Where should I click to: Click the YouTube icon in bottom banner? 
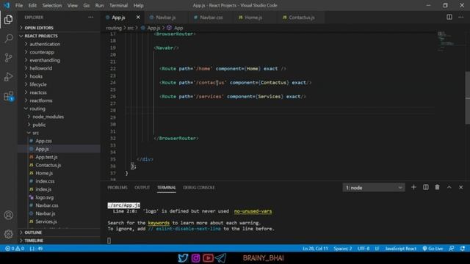pos(208,257)
